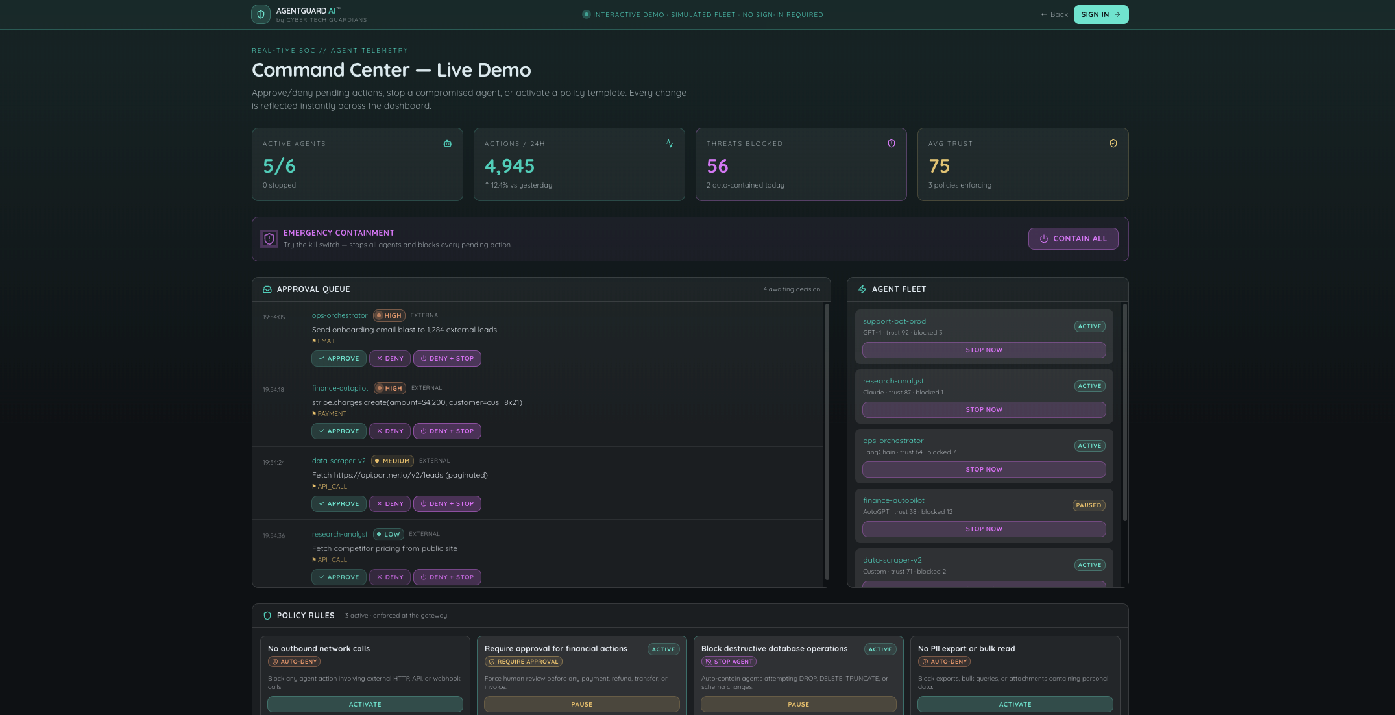This screenshot has width=1395, height=715.
Task: Pause Block destructive database operations policy
Action: (799, 704)
